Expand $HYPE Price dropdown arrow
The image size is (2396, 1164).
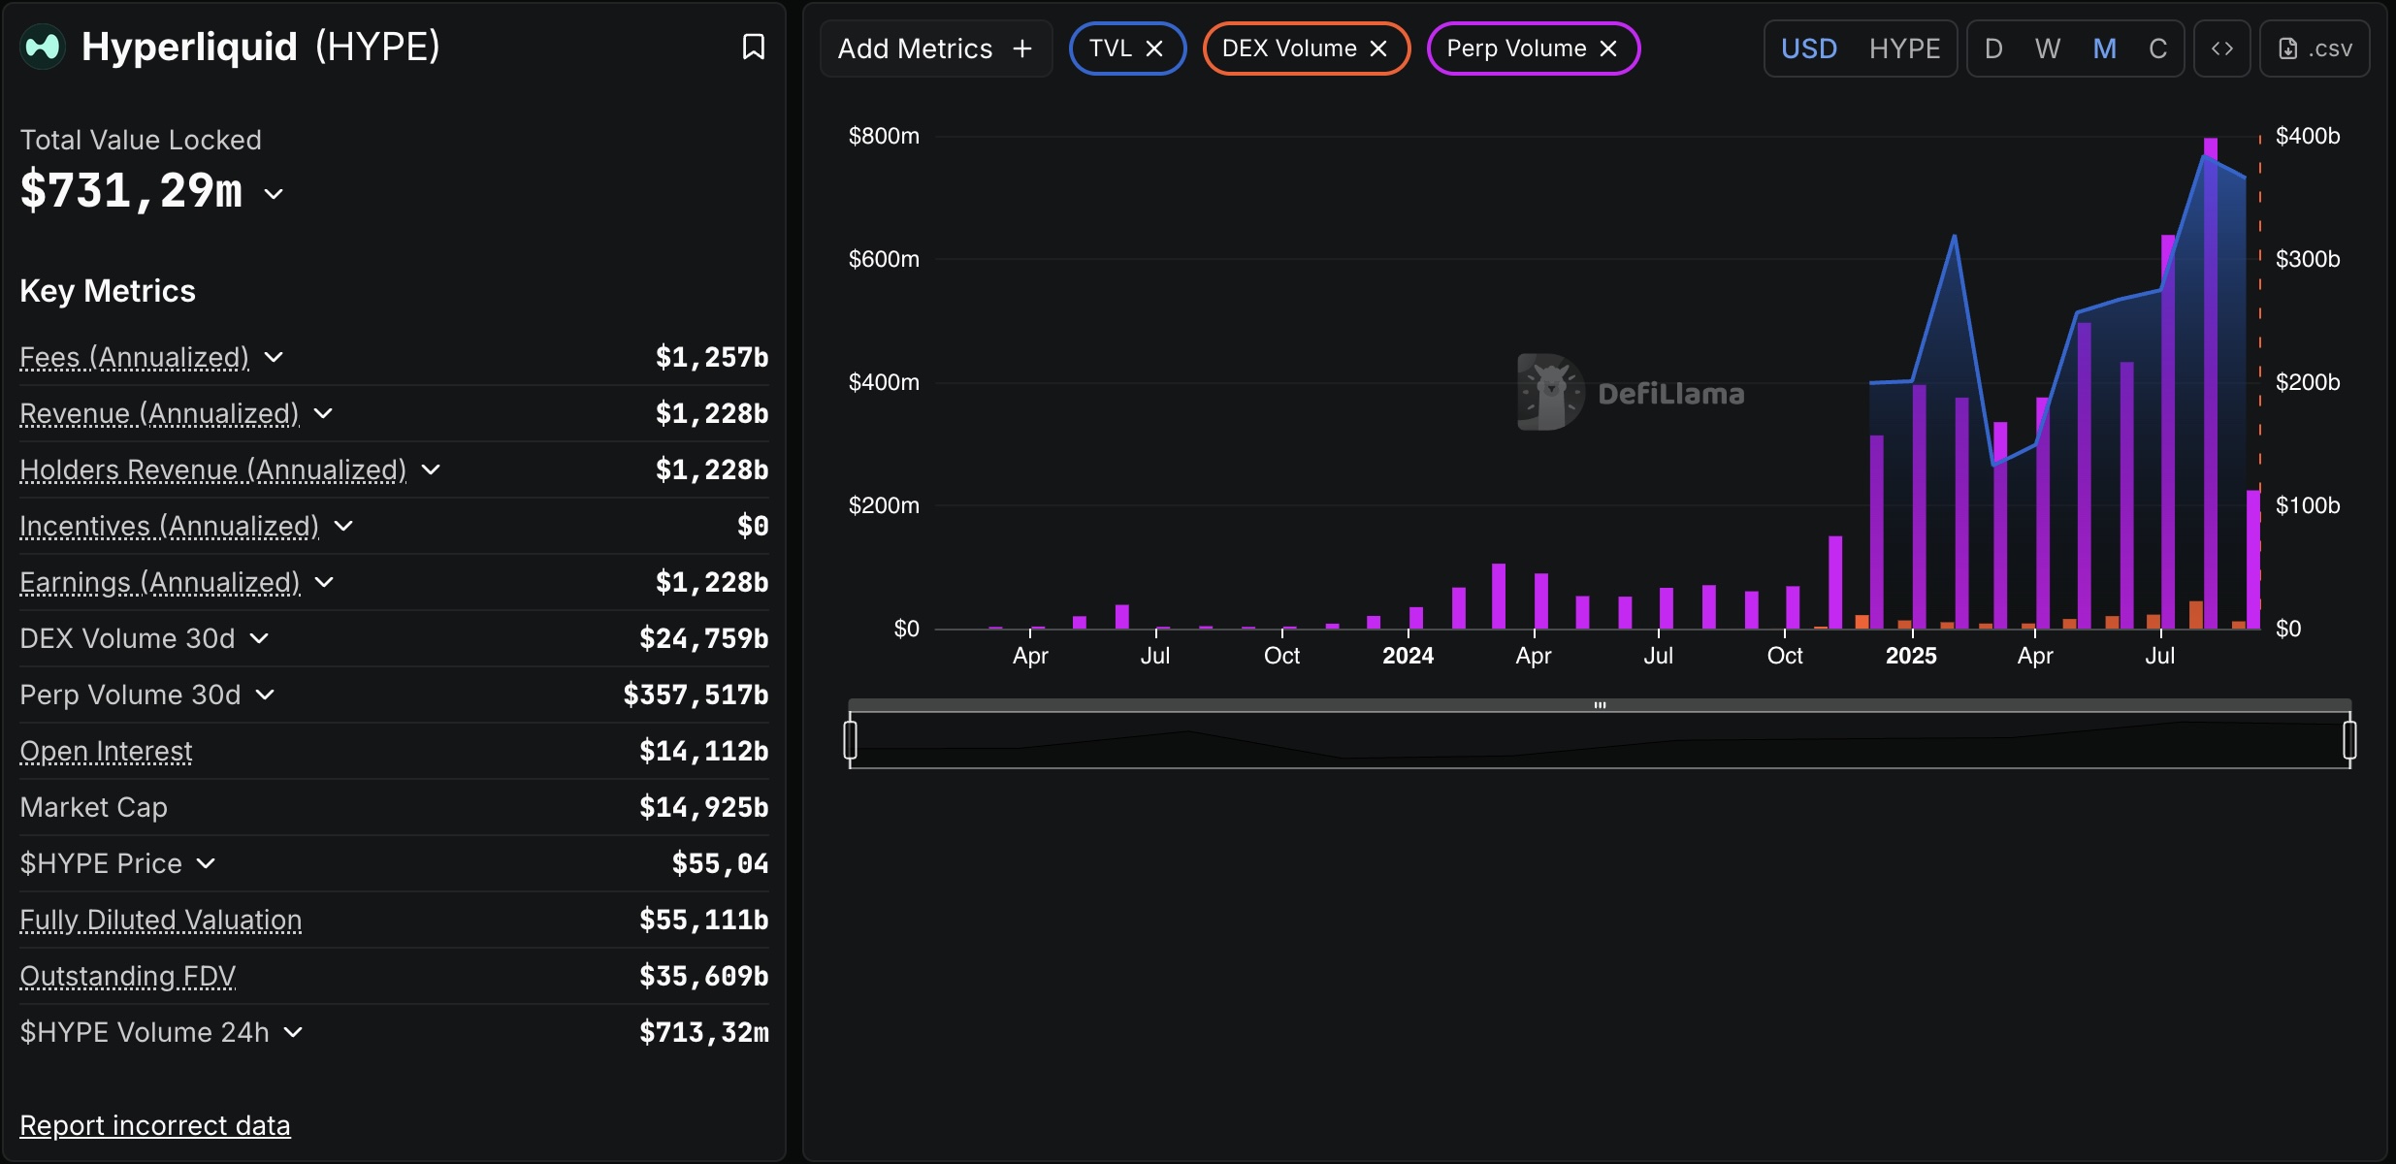point(206,863)
